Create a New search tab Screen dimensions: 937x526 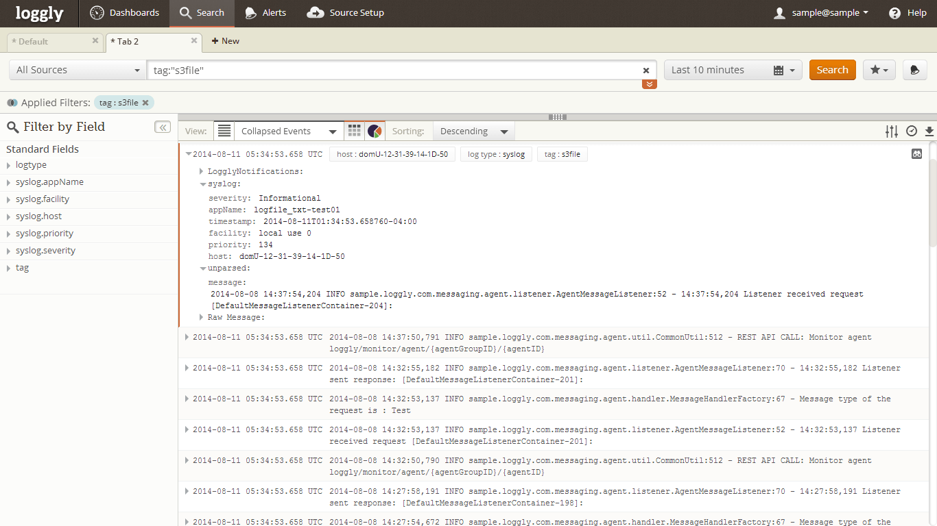coord(226,41)
